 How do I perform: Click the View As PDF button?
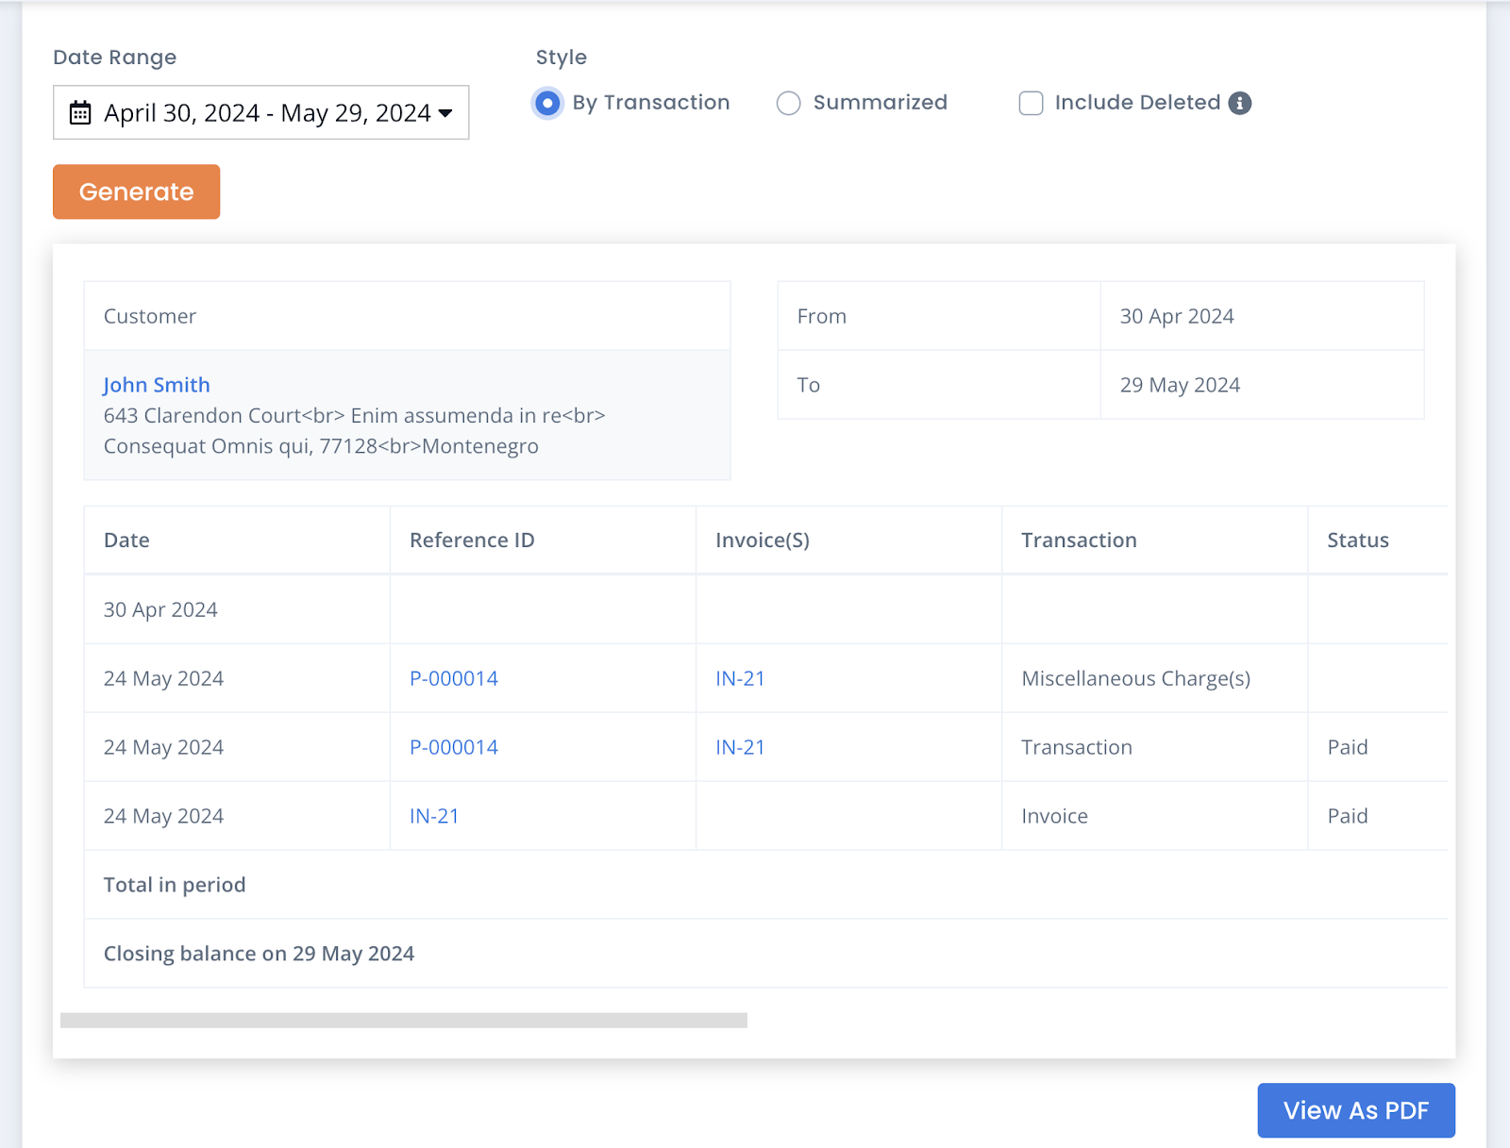(x=1356, y=1110)
